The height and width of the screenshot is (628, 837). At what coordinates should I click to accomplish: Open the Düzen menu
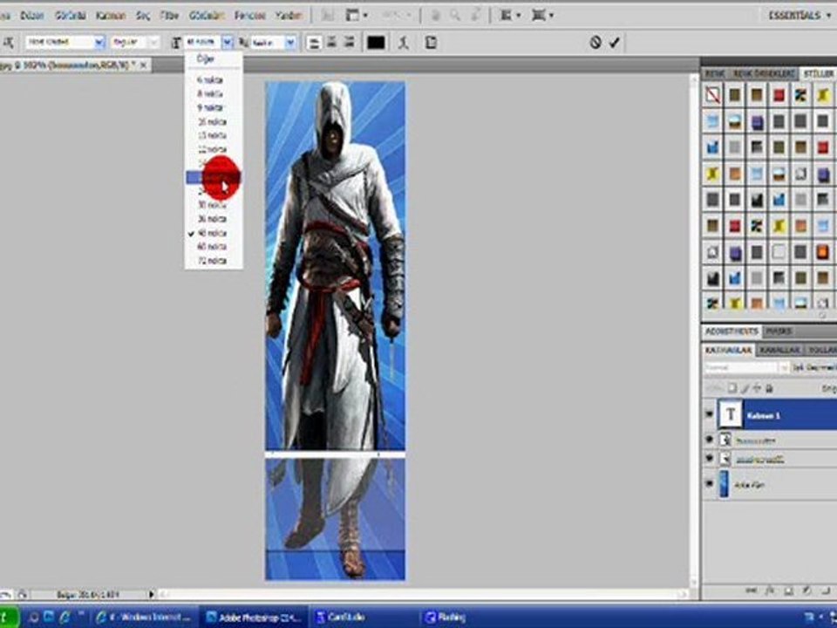pos(32,16)
